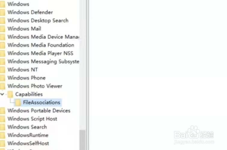Select Windows Portable Devices key

39,111
